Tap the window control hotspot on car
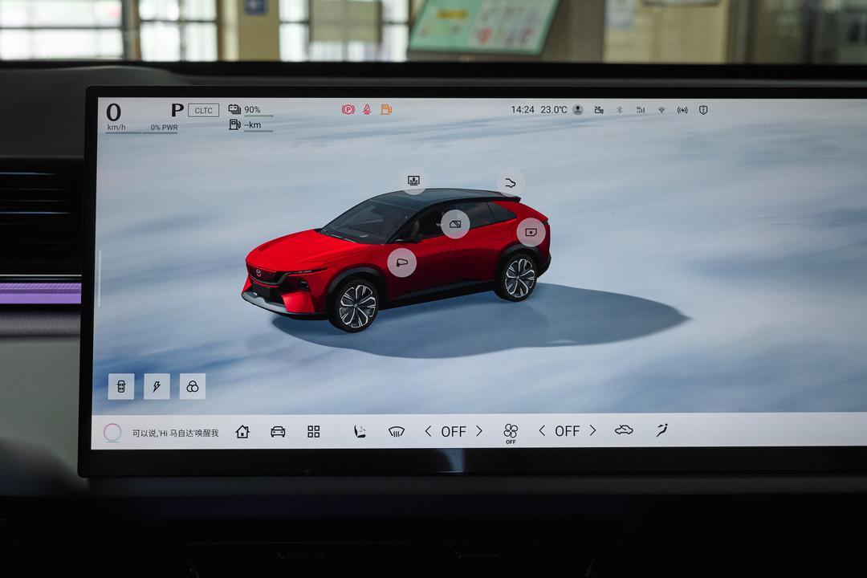Screen dimensions: 867x578 pyautogui.click(x=455, y=224)
